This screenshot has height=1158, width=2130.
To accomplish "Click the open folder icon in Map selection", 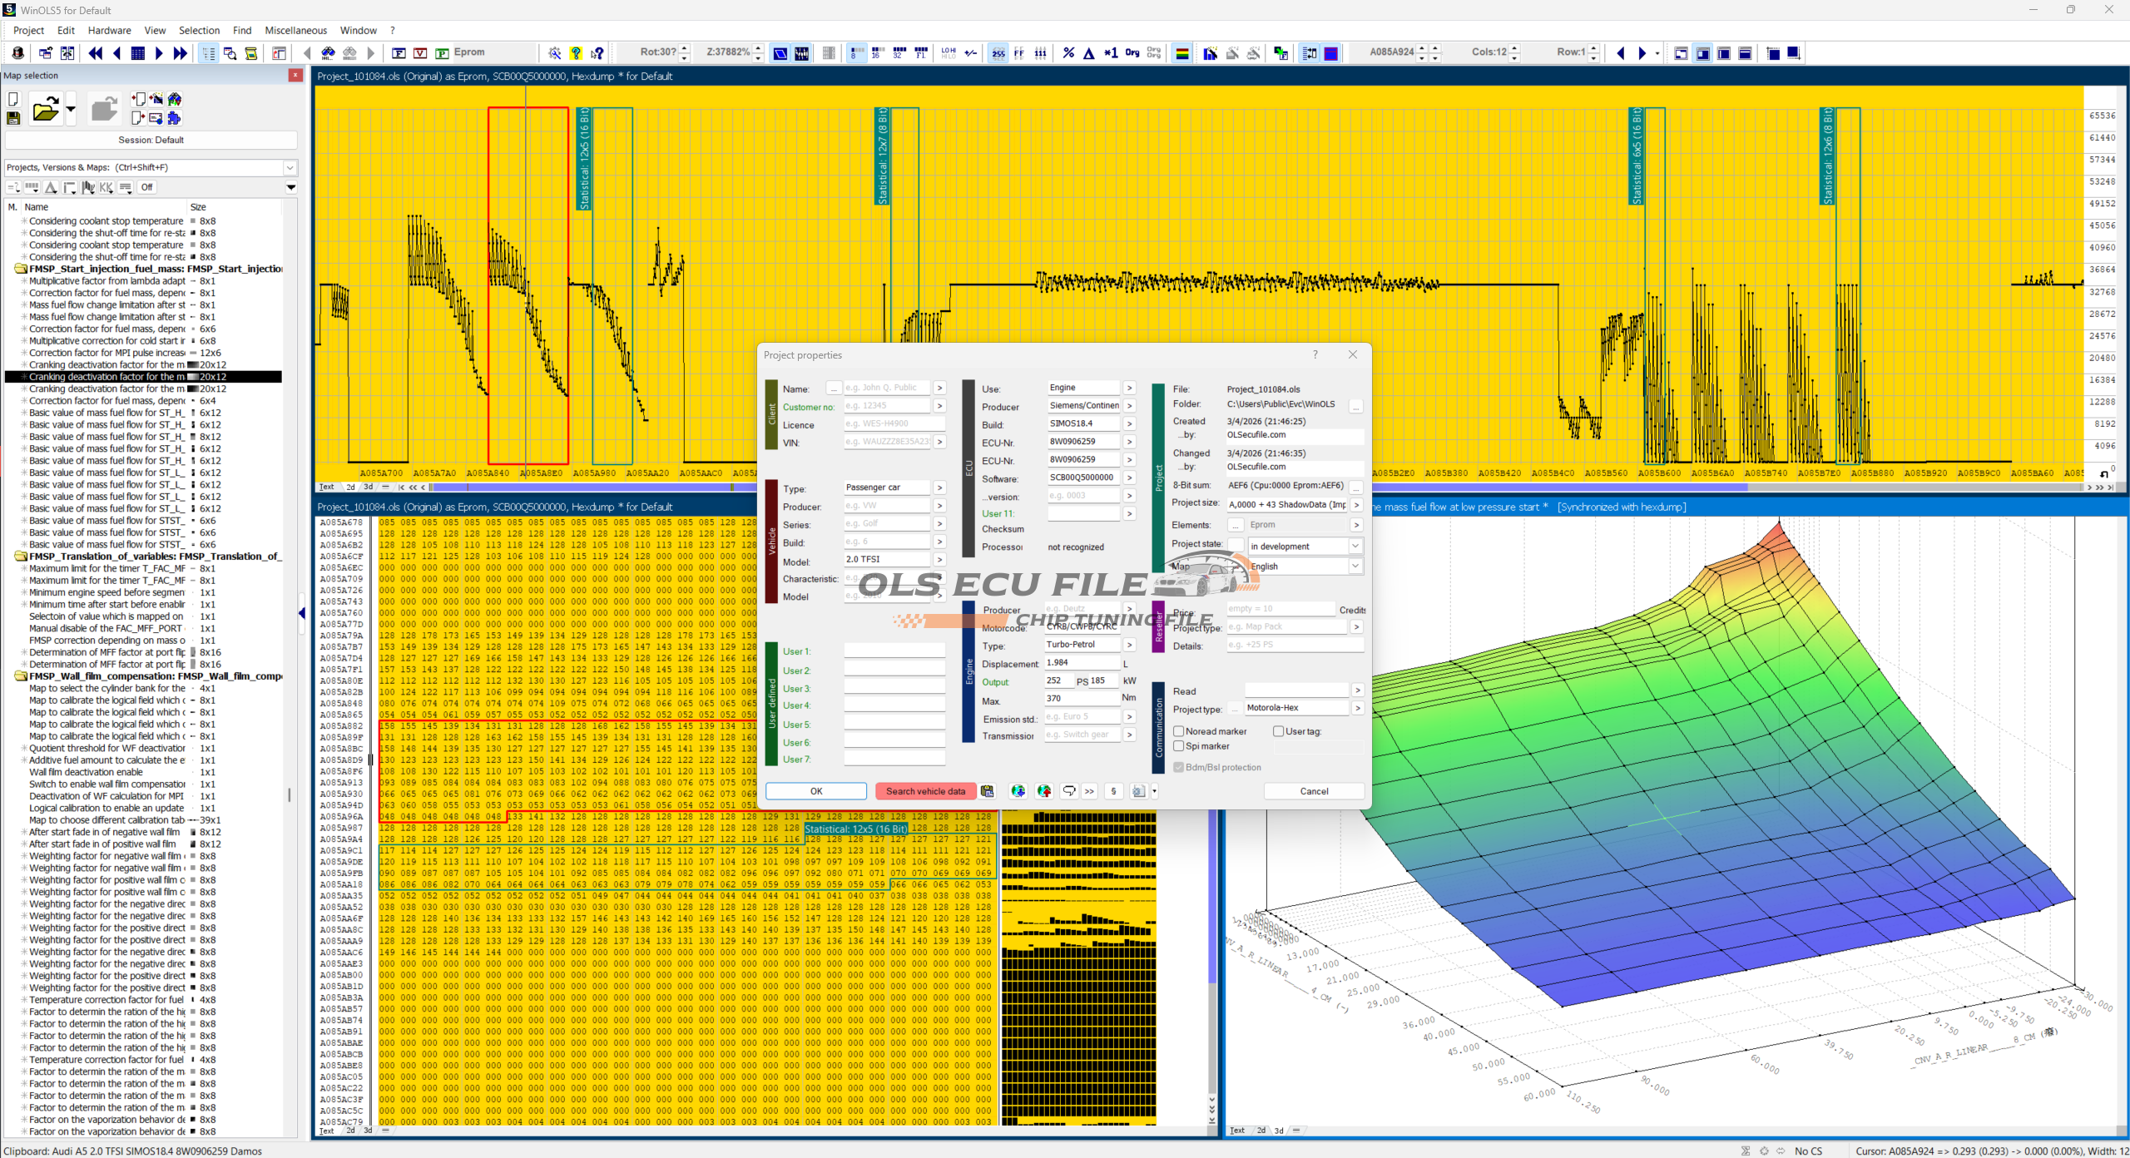I will point(46,110).
